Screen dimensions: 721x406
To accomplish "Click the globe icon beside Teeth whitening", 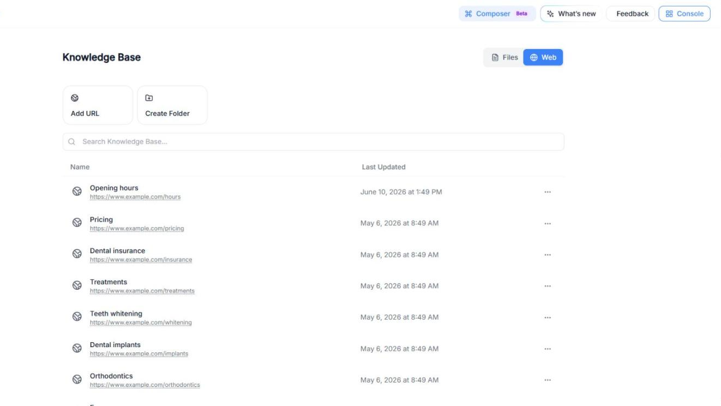I will click(x=77, y=317).
